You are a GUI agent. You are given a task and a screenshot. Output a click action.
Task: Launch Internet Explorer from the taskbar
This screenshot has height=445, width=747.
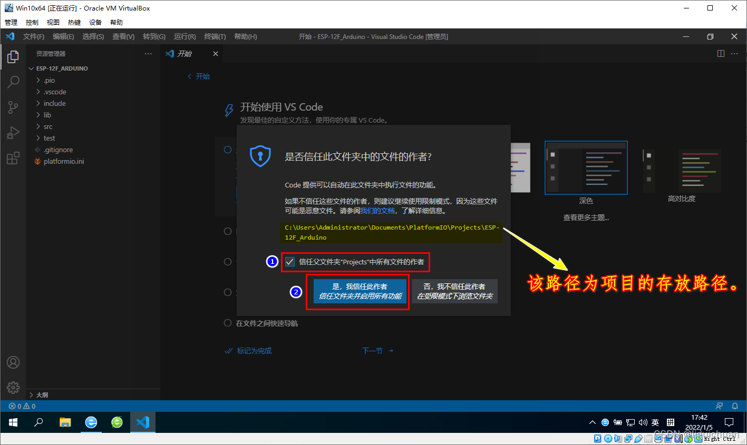tap(91, 422)
